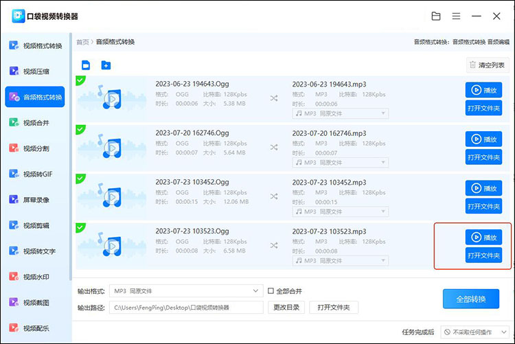Open folder for 2023-06-23 194643.mp3
515x344 pixels.
pyautogui.click(x=483, y=108)
